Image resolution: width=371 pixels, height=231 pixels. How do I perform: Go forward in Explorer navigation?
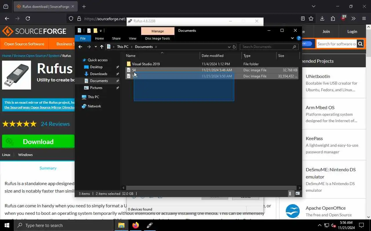click(x=89, y=47)
